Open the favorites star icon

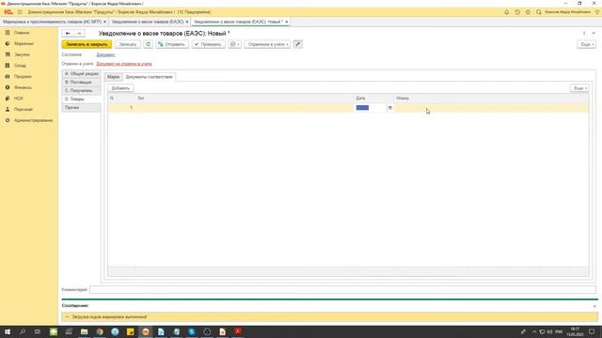point(528,12)
